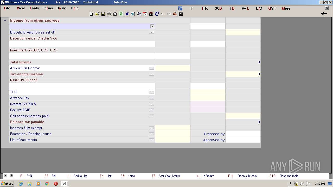This screenshot has height=187, width=333.
Task: Open the Windows Start menu
Action: tap(7, 184)
